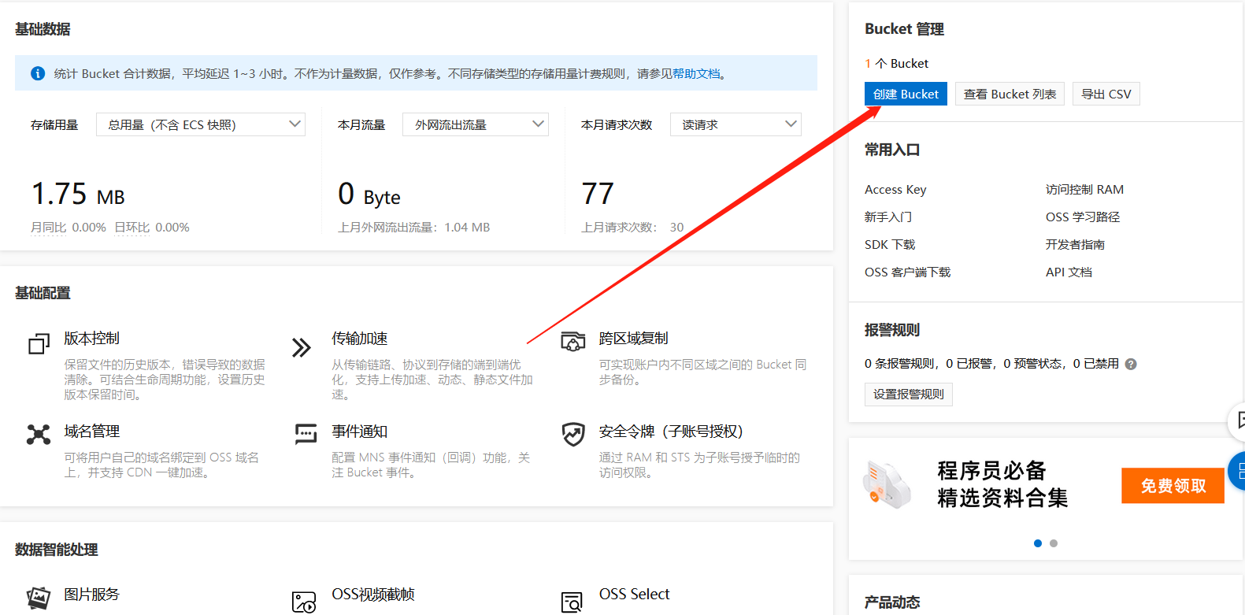Open the 传输加速 title link
Image resolution: width=1245 pixels, height=615 pixels.
[x=359, y=339]
